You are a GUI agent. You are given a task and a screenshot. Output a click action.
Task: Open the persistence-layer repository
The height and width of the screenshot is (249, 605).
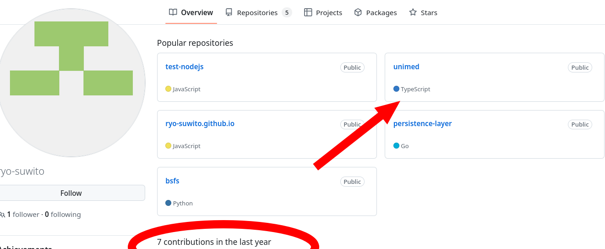point(422,123)
